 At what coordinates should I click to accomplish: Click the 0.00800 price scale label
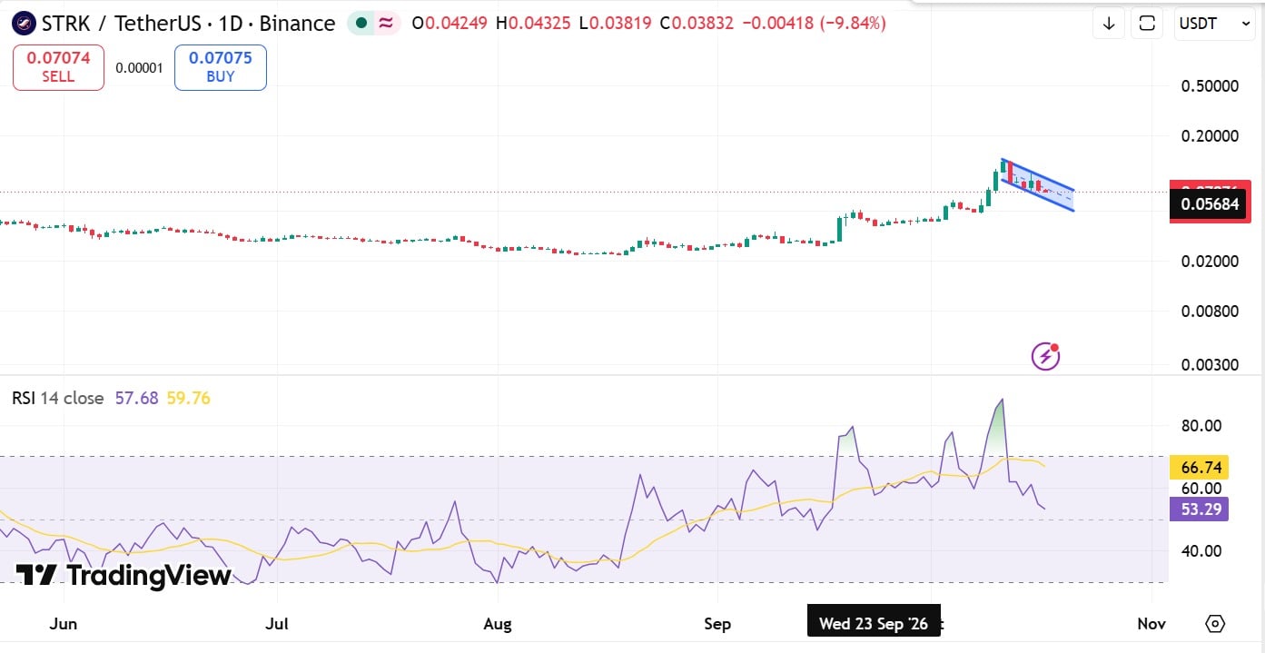tap(1209, 311)
